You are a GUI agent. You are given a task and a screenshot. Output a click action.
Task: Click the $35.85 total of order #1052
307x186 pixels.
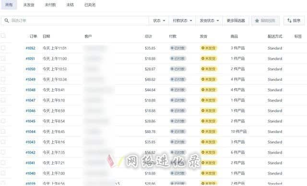tap(150, 48)
